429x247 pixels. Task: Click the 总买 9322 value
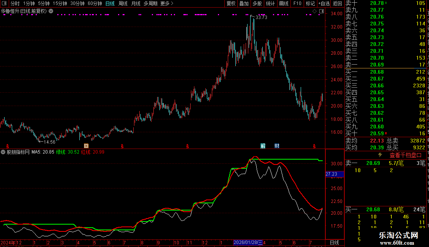419,147
